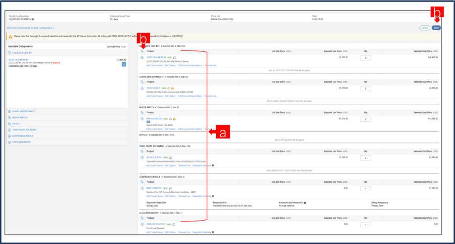The image size is (455, 244).
Task: Click the comment icon next to CNDL-DESELECT-D
Action: [x=174, y=224]
